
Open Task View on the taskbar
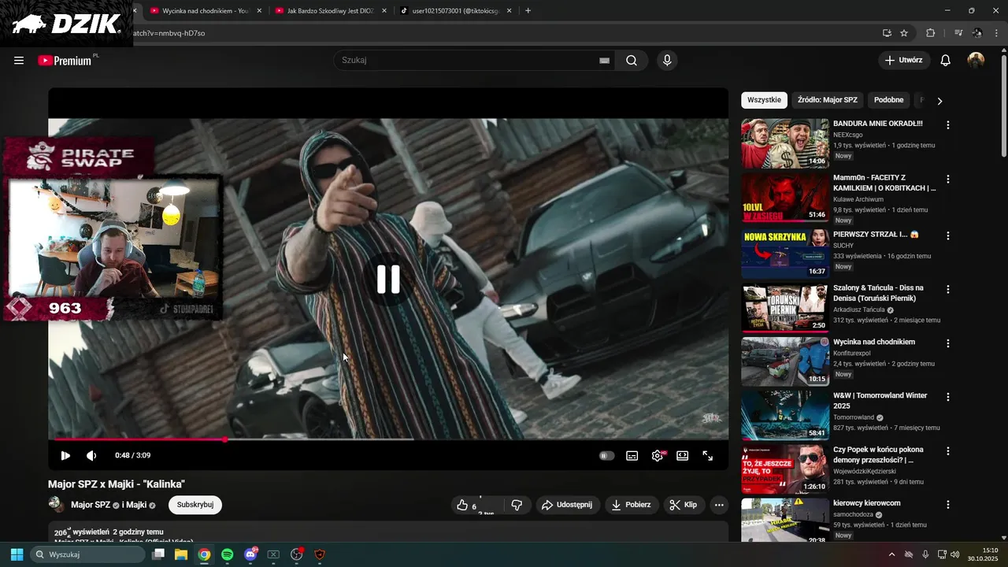(158, 554)
